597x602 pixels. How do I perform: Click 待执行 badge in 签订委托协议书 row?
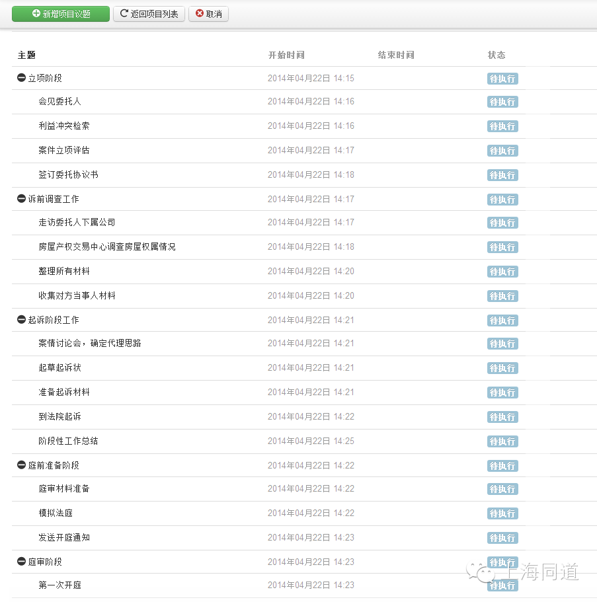coord(502,175)
